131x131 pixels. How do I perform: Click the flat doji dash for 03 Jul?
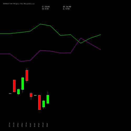pyautogui.click(x=35, y=95)
